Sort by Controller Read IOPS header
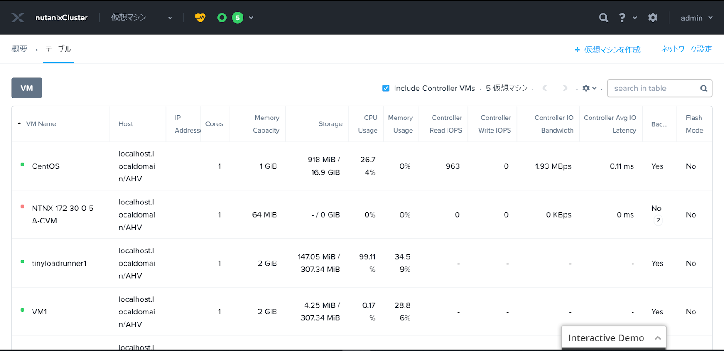Viewport: 724px width, 351px height. (446, 124)
